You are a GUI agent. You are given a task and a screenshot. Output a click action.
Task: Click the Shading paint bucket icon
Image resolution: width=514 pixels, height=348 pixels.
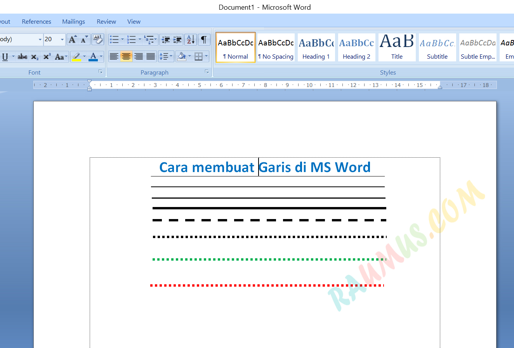pyautogui.click(x=181, y=57)
